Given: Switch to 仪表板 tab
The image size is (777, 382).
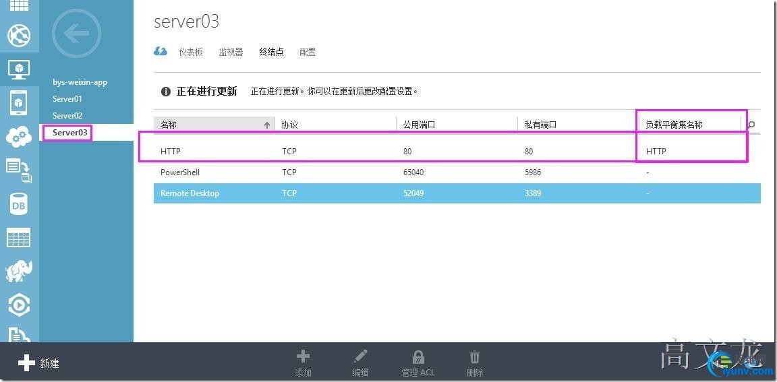Looking at the screenshot, I should [191, 52].
